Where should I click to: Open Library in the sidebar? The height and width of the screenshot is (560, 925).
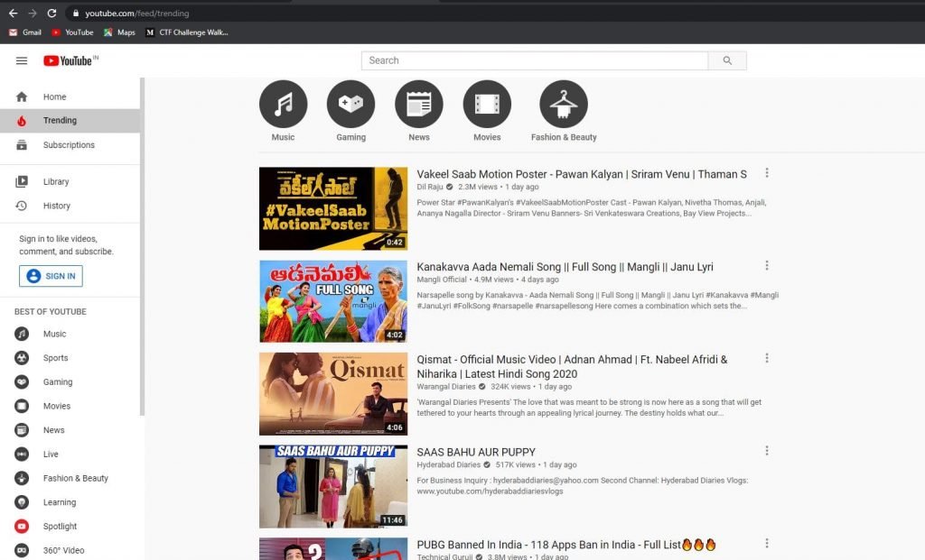pos(70,181)
